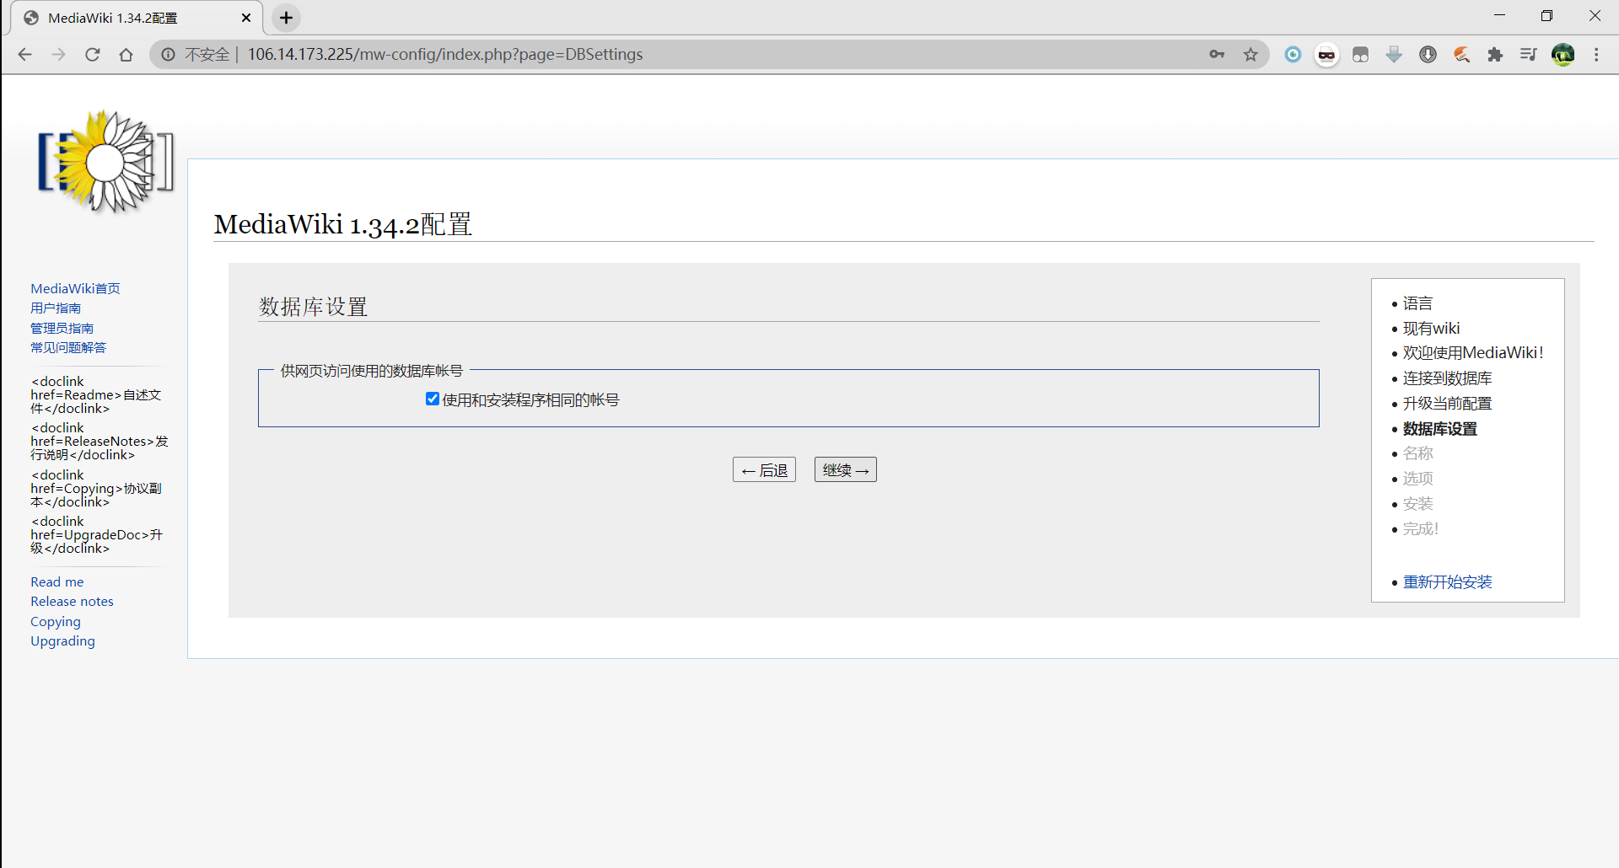The image size is (1619, 868).
Task: Close the MediaWiki 1.34.2 tab
Action: [x=246, y=18]
